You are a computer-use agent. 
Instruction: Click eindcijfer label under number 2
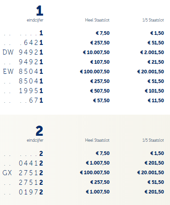click(x=35, y=140)
